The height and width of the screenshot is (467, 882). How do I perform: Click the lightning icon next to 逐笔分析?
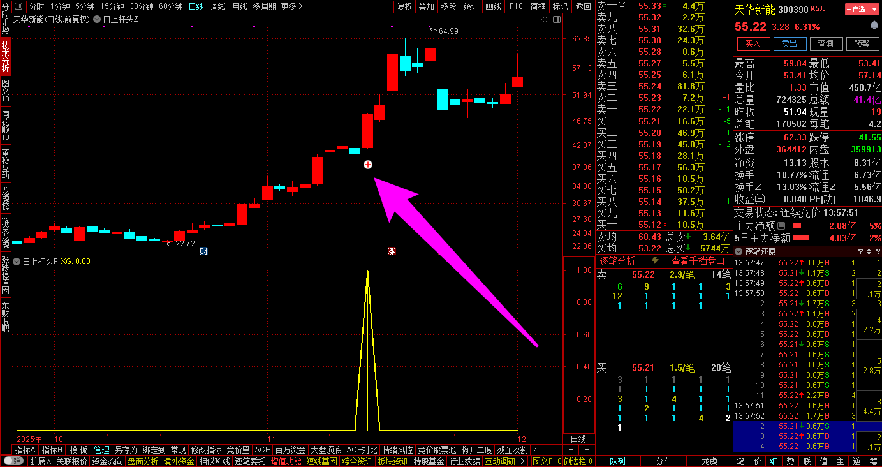coord(655,261)
